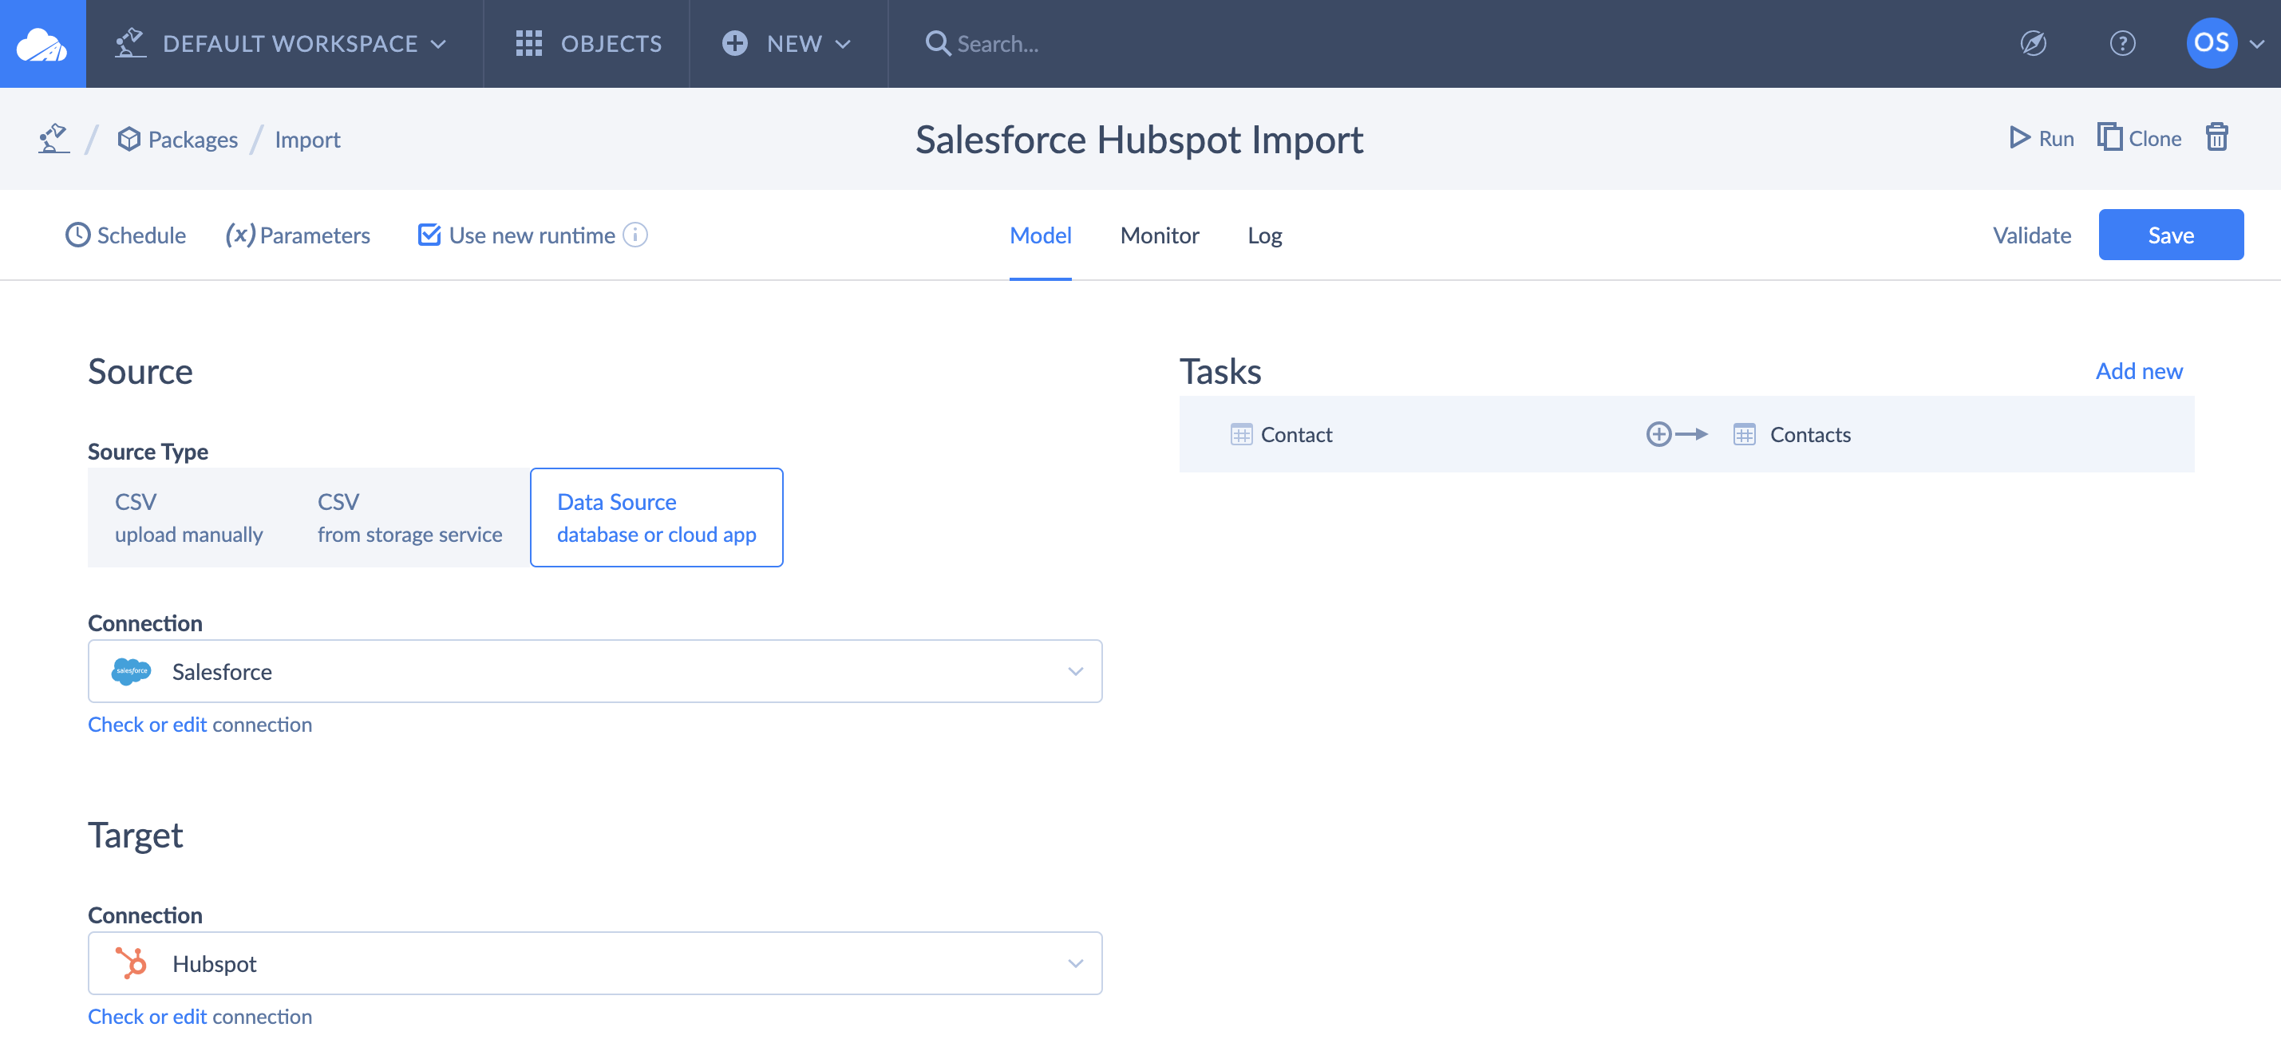2281x1055 pixels.
Task: Switch to the Log tab
Action: click(1263, 235)
